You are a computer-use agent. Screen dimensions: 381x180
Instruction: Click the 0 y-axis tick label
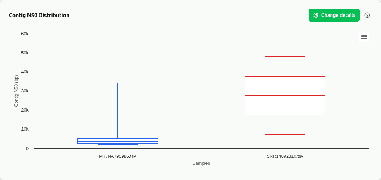coord(27,148)
